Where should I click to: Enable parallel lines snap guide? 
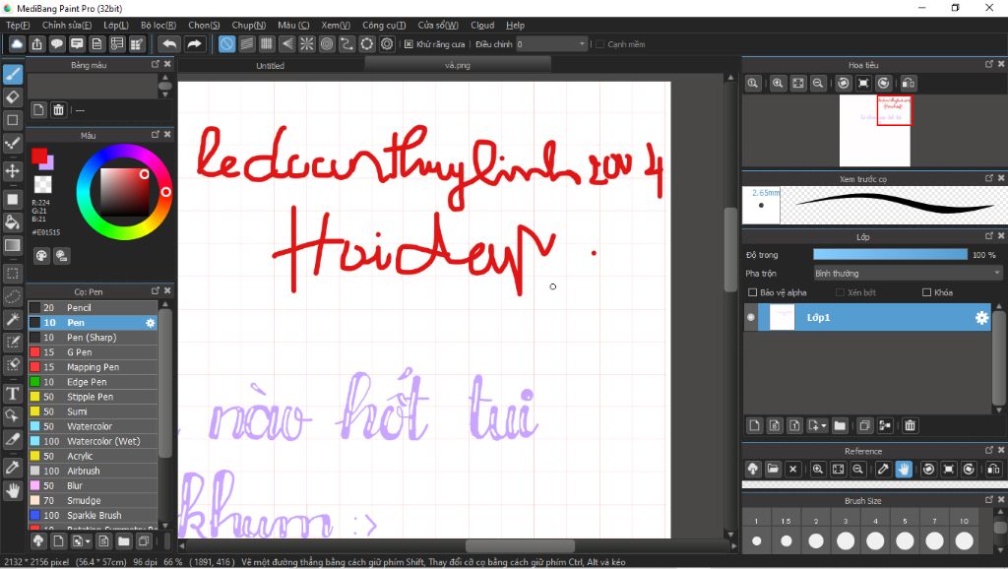pos(247,44)
